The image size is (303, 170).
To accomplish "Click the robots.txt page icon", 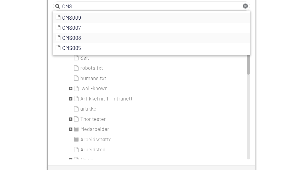I will [76, 68].
